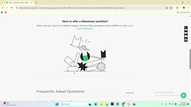The width and height of the screenshot is (191, 107).
Task: Click the scrollbar down arrow
Action: pyautogui.click(x=190, y=100)
